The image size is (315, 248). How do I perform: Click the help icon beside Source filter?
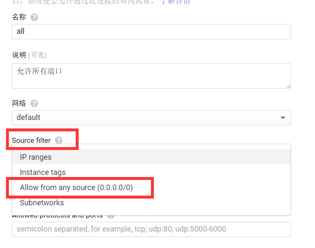tap(59, 140)
